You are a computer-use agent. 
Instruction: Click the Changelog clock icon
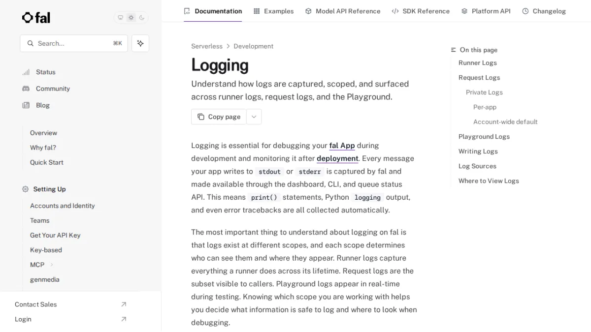tap(525, 11)
